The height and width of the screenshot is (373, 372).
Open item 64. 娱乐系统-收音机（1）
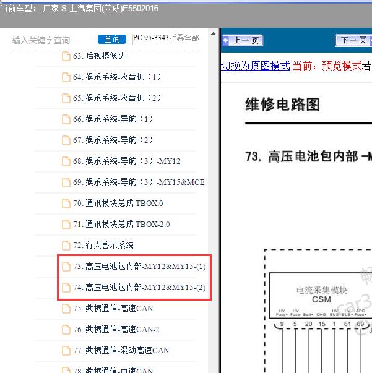pos(117,77)
